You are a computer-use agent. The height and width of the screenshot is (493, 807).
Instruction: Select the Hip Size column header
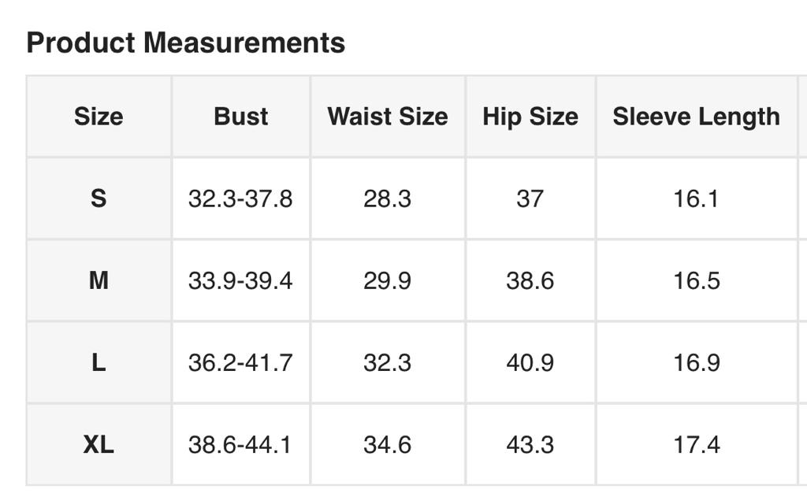(530, 117)
